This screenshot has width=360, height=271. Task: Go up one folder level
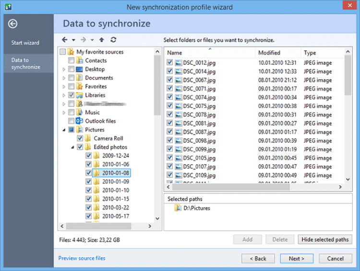click(x=102, y=40)
